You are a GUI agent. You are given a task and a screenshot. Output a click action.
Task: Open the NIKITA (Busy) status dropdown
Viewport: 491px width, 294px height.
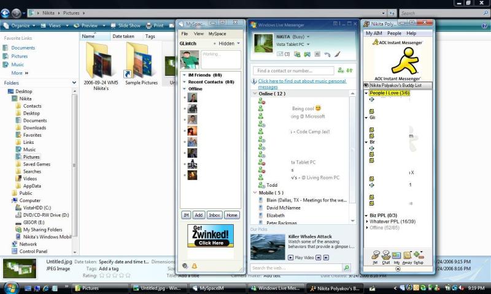(x=308, y=37)
